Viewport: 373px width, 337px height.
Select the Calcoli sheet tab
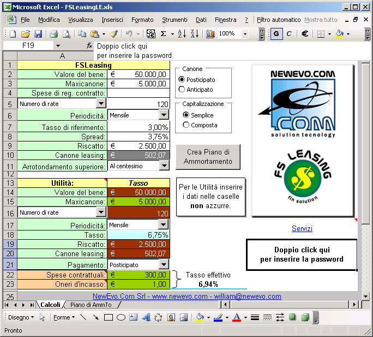coord(50,305)
